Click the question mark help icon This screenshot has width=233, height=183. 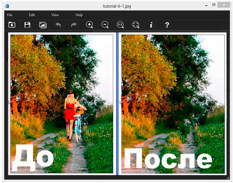[167, 25]
